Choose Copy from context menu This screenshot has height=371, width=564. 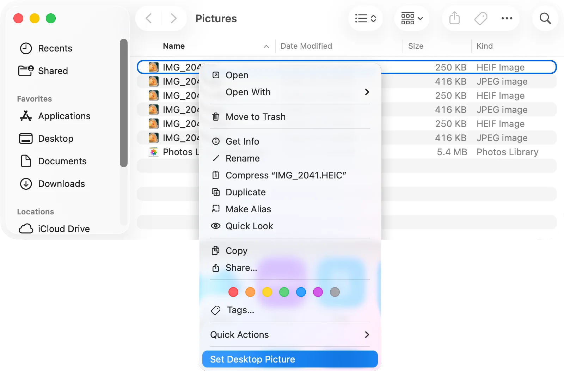point(290,251)
